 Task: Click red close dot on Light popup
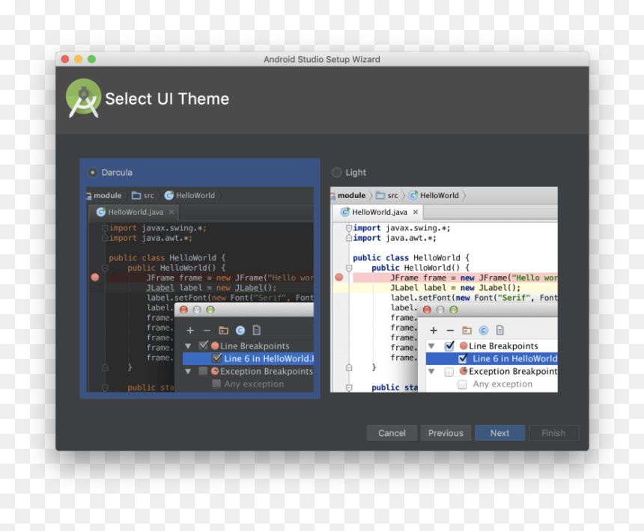click(x=427, y=310)
